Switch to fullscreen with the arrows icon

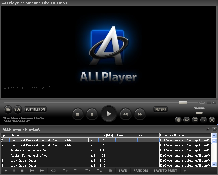[x=212, y=120]
